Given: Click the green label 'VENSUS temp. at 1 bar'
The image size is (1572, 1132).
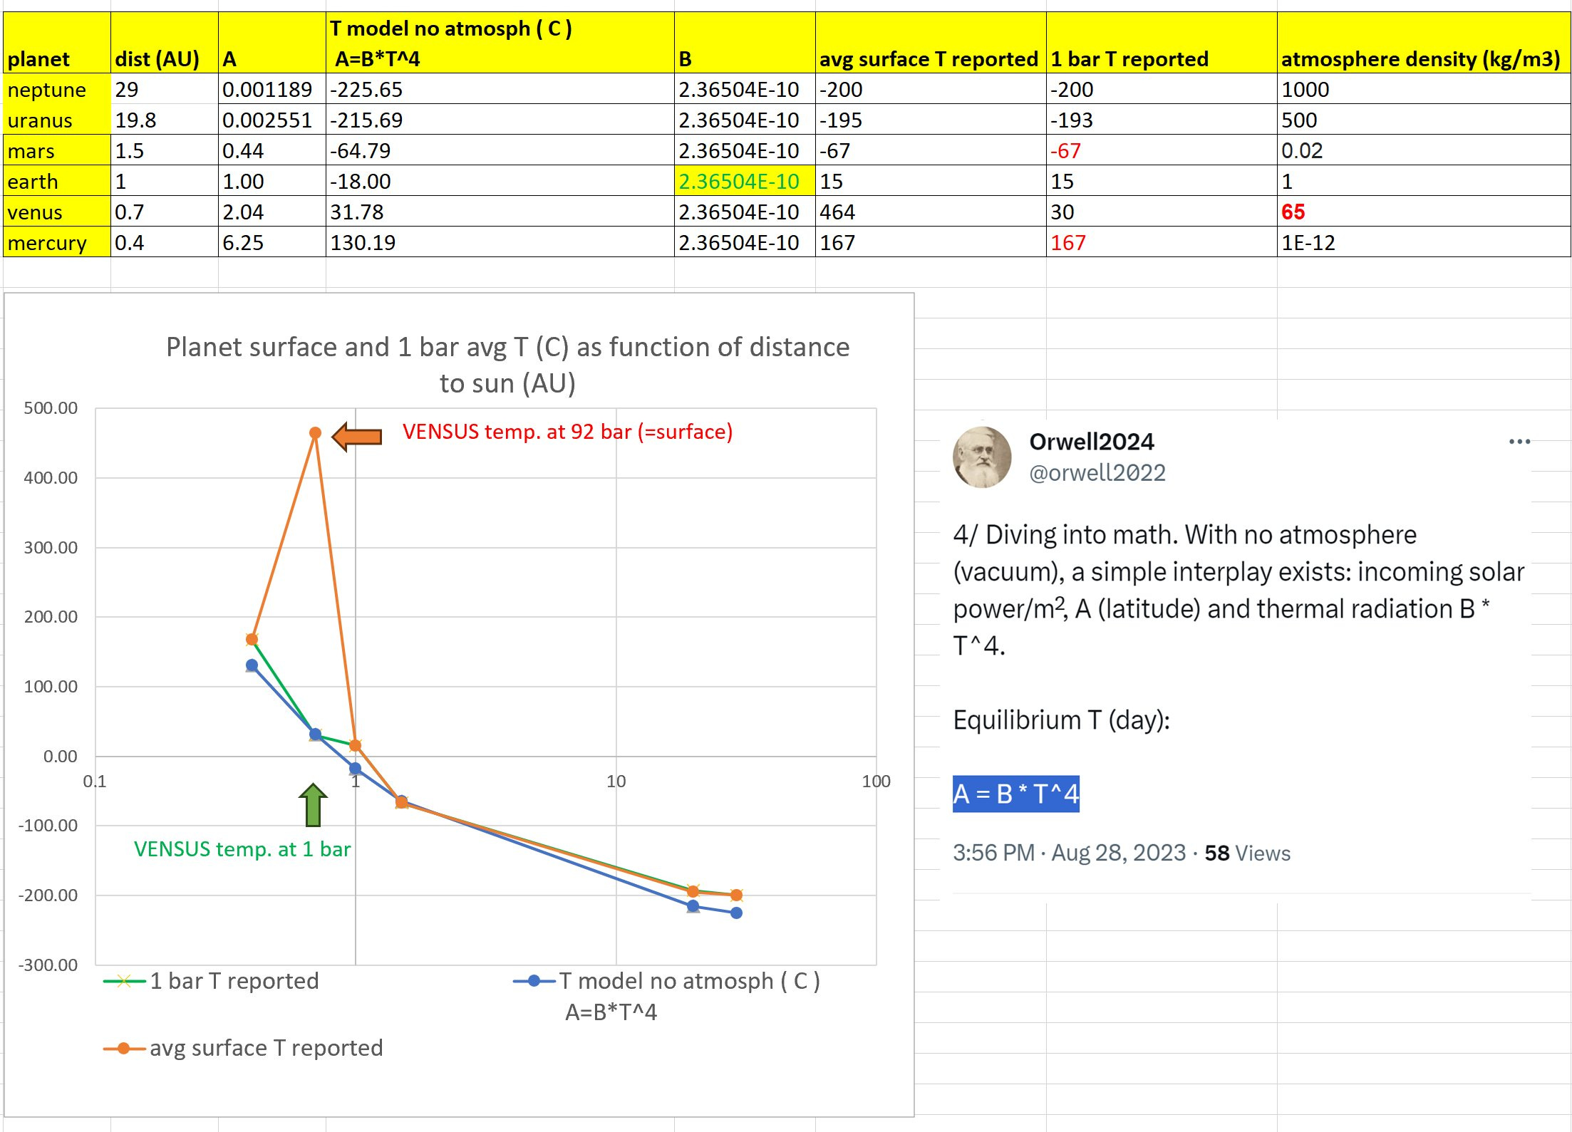Looking at the screenshot, I should (x=242, y=849).
